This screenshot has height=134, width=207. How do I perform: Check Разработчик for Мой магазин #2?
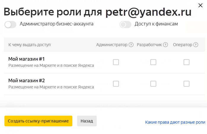pos(153,84)
